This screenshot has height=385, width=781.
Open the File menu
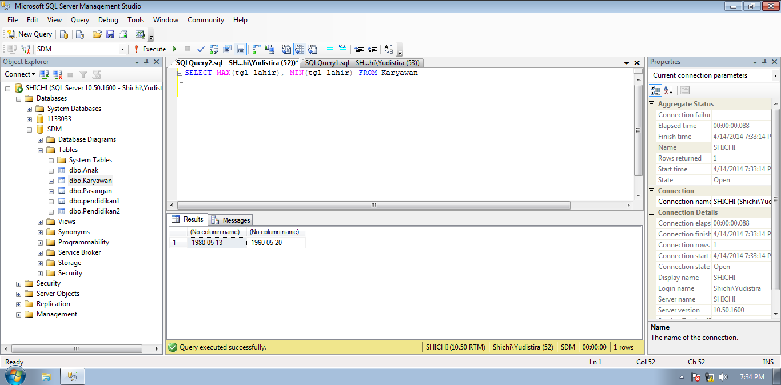[13, 20]
